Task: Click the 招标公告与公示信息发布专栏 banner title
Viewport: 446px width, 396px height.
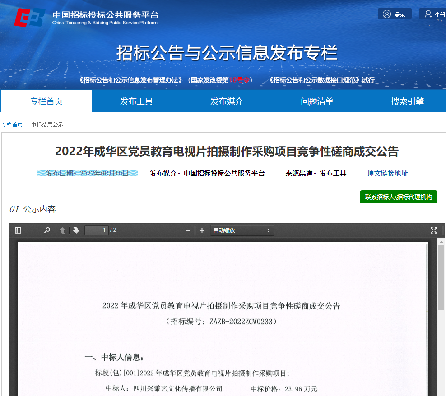Action: (227, 53)
